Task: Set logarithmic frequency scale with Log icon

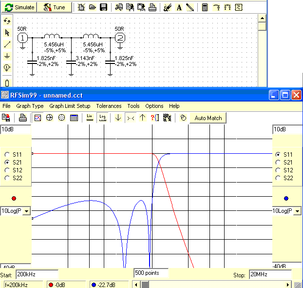Action: coord(102,118)
